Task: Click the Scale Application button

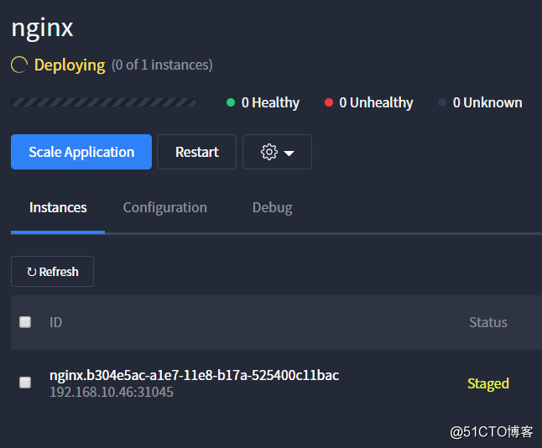Action: 81,152
